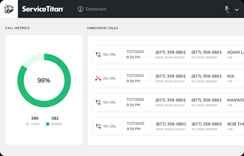Click the phone icon on Adam's call row
The image size is (244, 156).
(x=98, y=54)
